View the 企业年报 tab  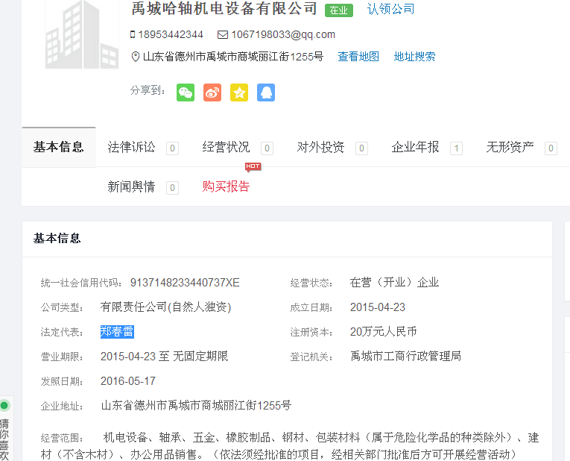416,147
